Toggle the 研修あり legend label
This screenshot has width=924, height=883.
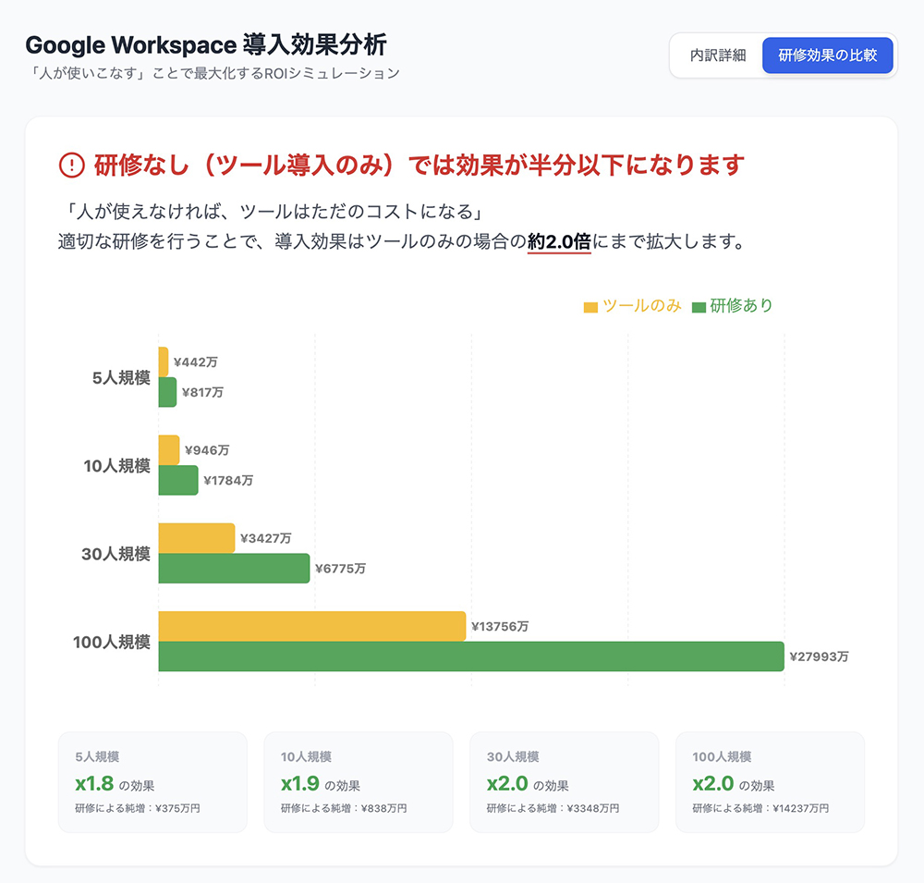point(741,306)
